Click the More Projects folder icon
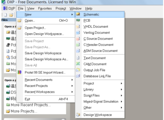164x120 pixels. pyautogui.click(x=8, y=111)
